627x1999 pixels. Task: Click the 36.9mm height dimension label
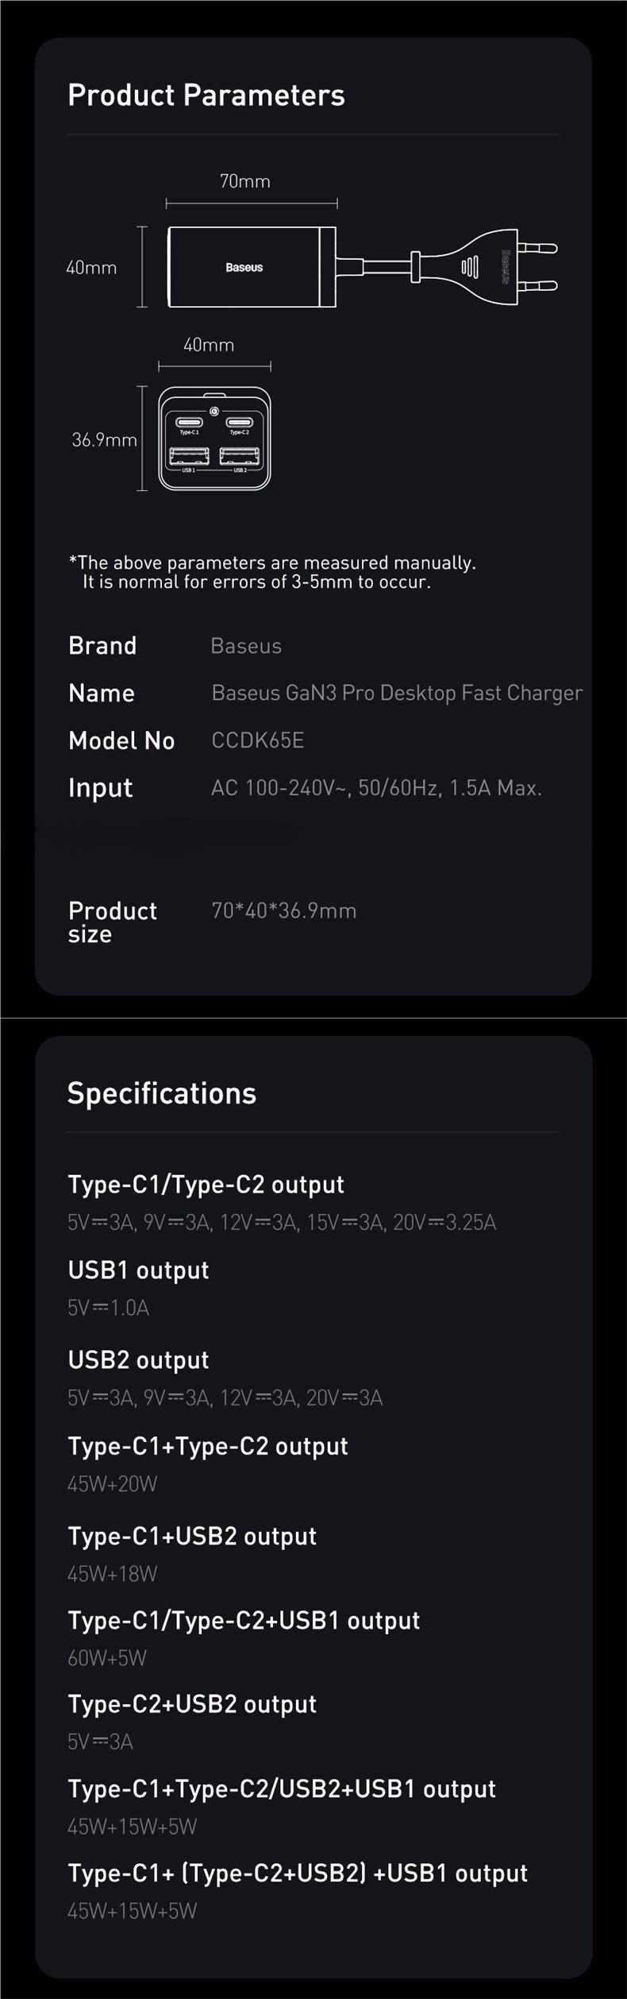click(104, 440)
